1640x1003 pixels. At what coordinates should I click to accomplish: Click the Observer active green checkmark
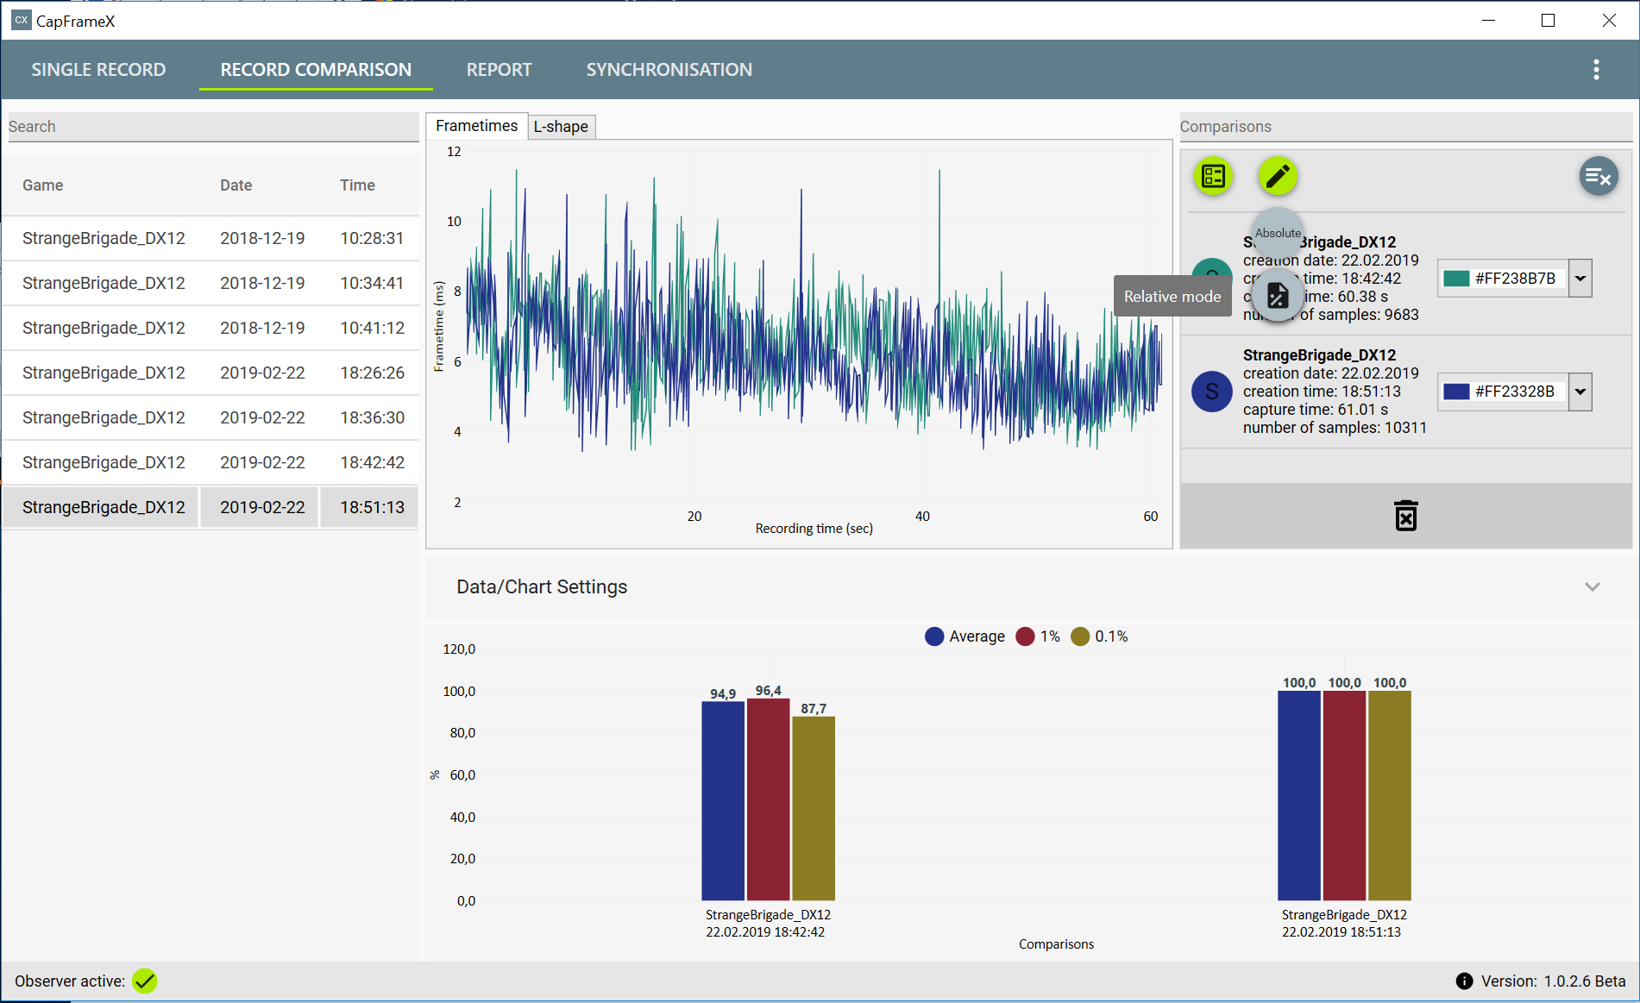145,981
